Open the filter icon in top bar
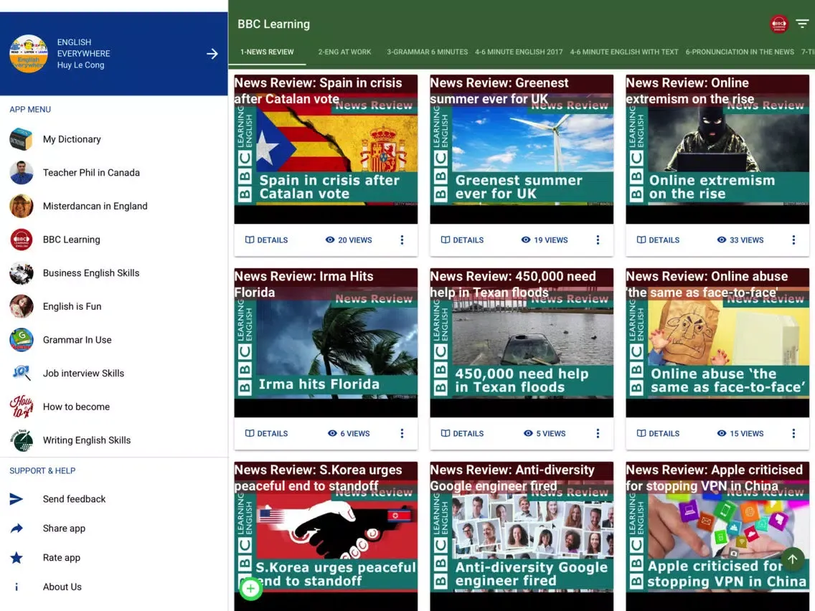 tap(802, 24)
